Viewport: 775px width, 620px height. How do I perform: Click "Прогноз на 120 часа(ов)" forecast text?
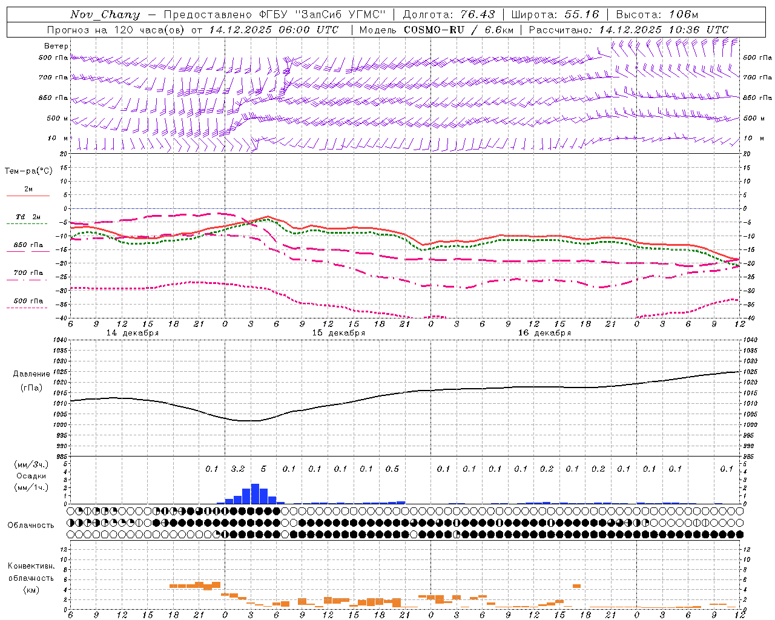(116, 30)
